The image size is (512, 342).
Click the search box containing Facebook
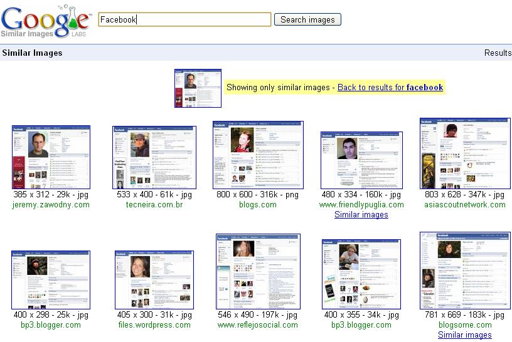[x=184, y=19]
